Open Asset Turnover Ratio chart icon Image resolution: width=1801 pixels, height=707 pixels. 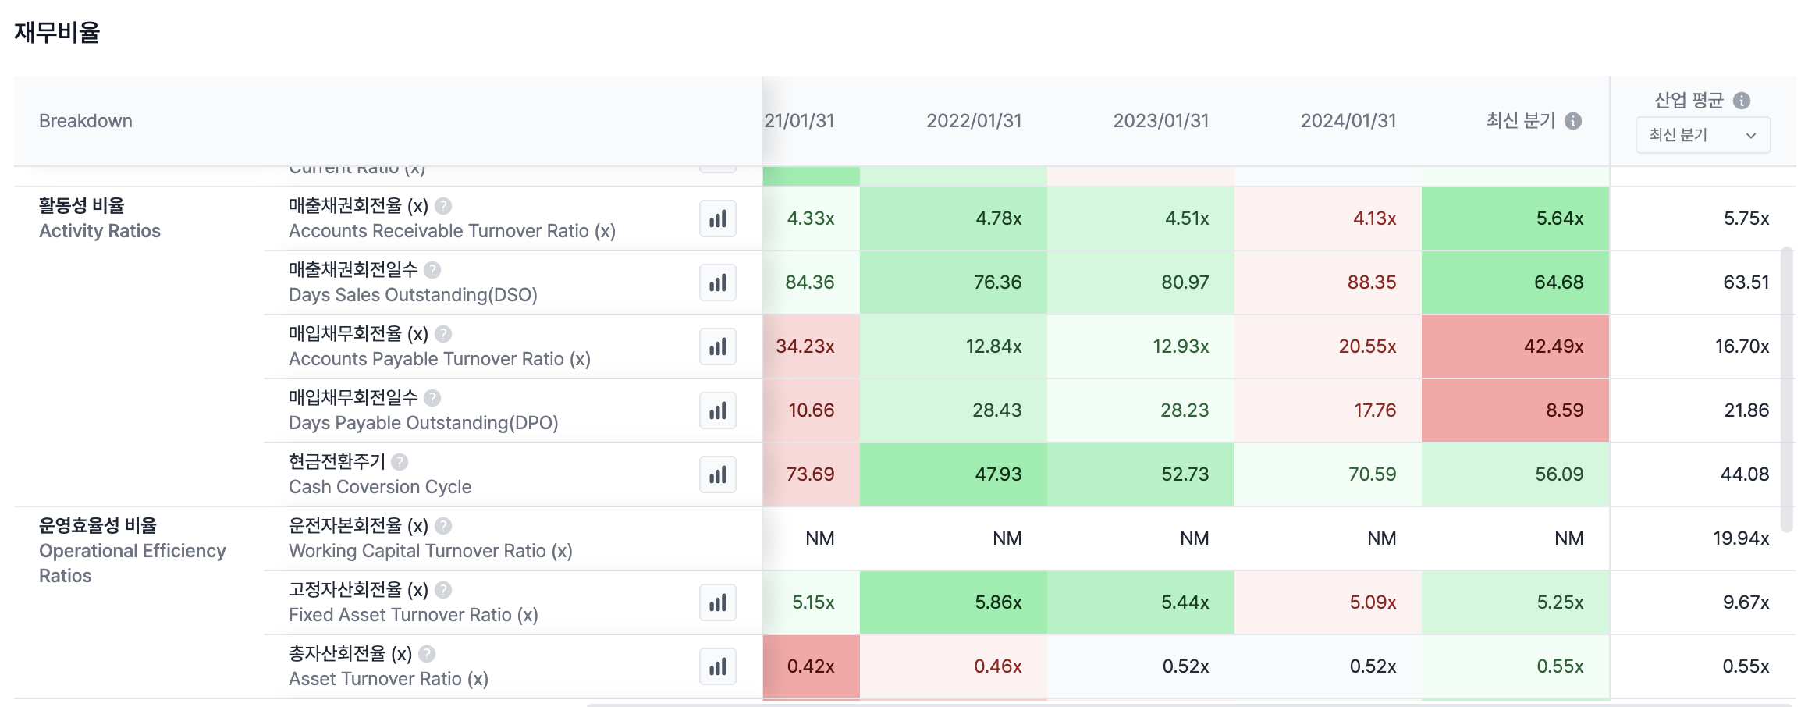pos(717,666)
